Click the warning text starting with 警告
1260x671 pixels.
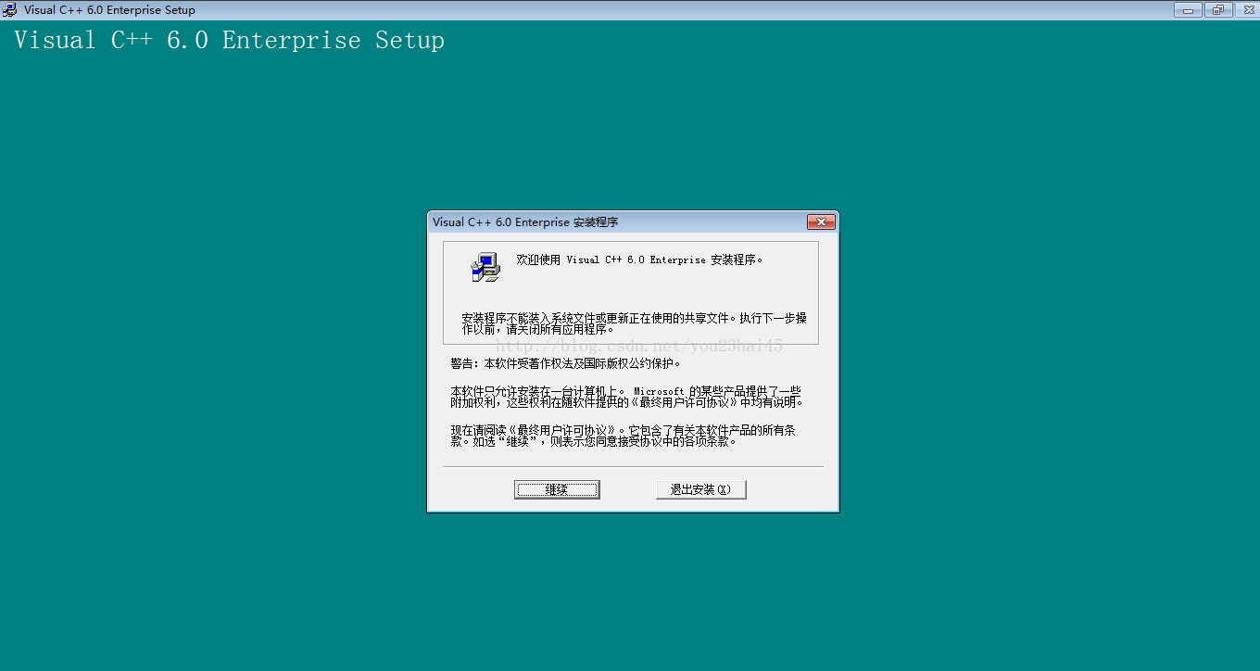(566, 364)
